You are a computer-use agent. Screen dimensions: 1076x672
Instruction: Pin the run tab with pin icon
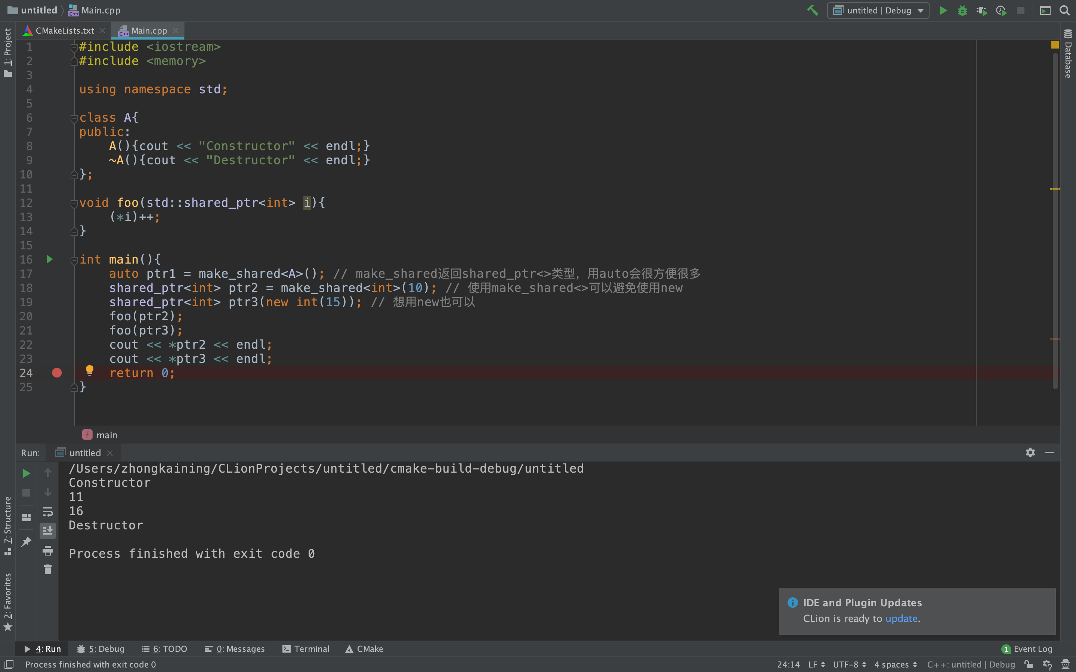point(26,542)
